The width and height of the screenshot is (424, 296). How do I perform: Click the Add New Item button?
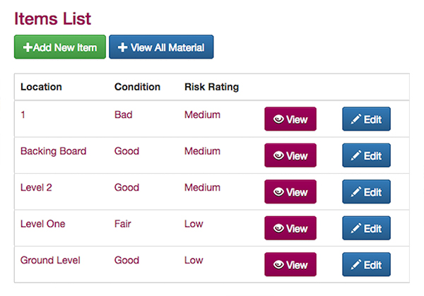pos(60,47)
